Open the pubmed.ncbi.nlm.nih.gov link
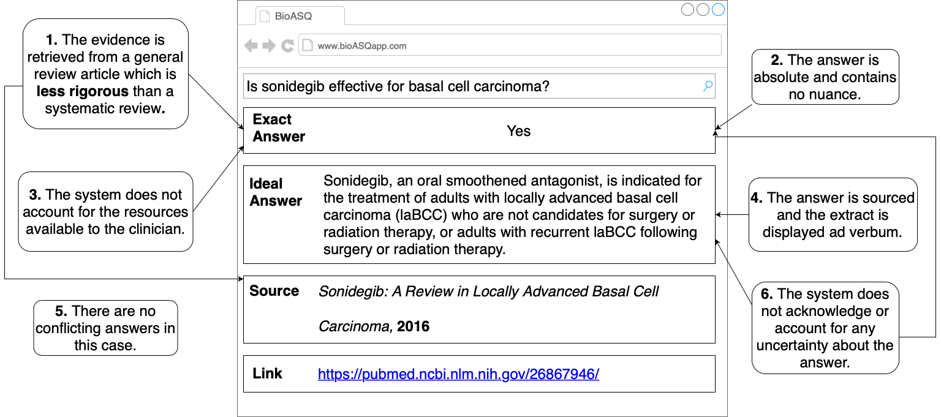The width and height of the screenshot is (941, 417). point(458,374)
